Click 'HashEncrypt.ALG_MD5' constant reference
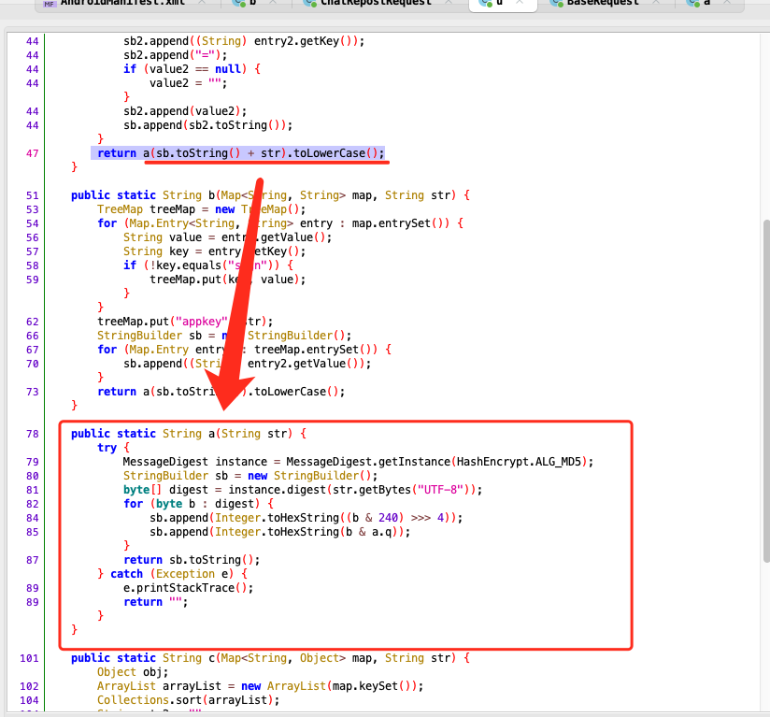The image size is (770, 717). [519, 462]
